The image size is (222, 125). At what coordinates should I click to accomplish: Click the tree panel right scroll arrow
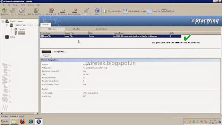pos(37,113)
